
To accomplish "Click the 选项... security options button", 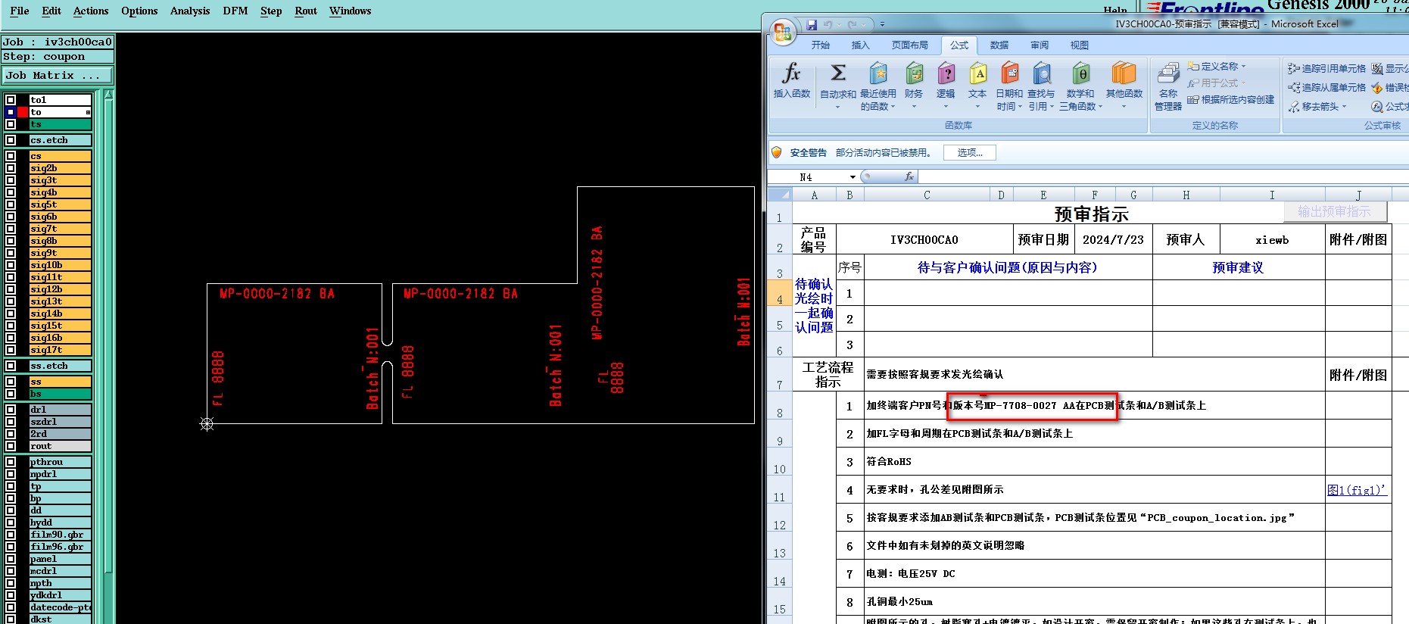I will 970,152.
